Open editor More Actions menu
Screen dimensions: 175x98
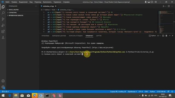coord(172,6)
